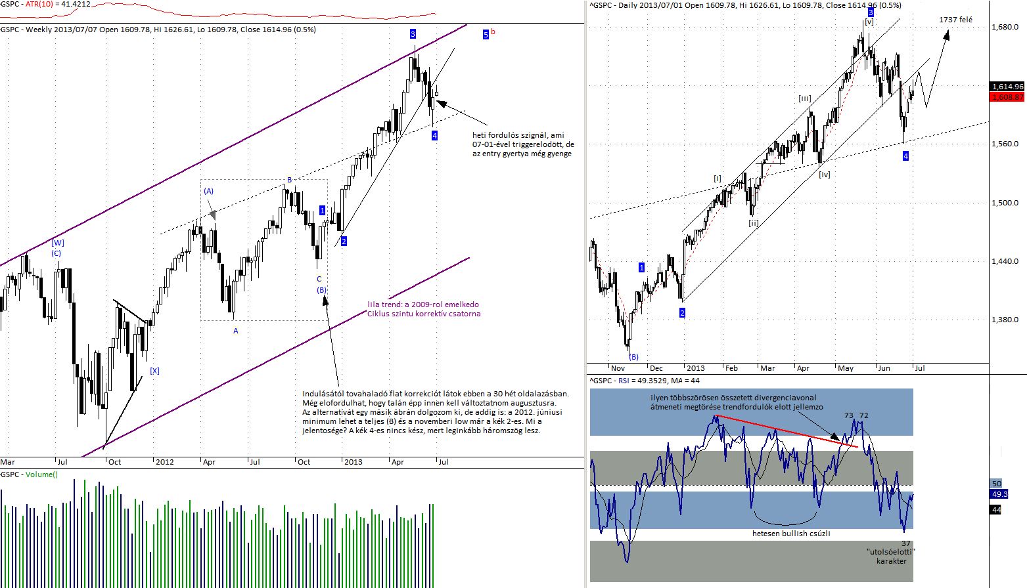Image resolution: width=1027 pixels, height=588 pixels.
Task: Click the 'C (B)' wave label on weekly chart
Action: (x=321, y=284)
